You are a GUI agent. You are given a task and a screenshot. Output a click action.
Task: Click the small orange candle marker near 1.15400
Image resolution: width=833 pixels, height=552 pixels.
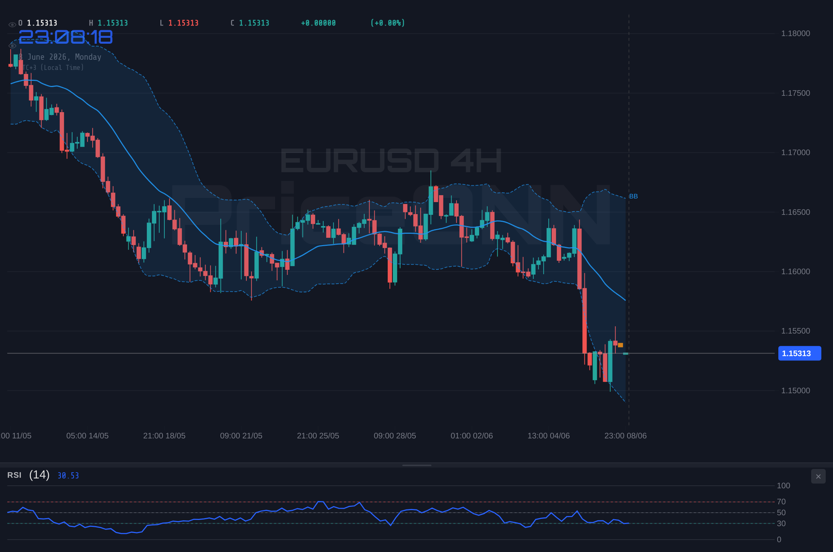click(621, 345)
